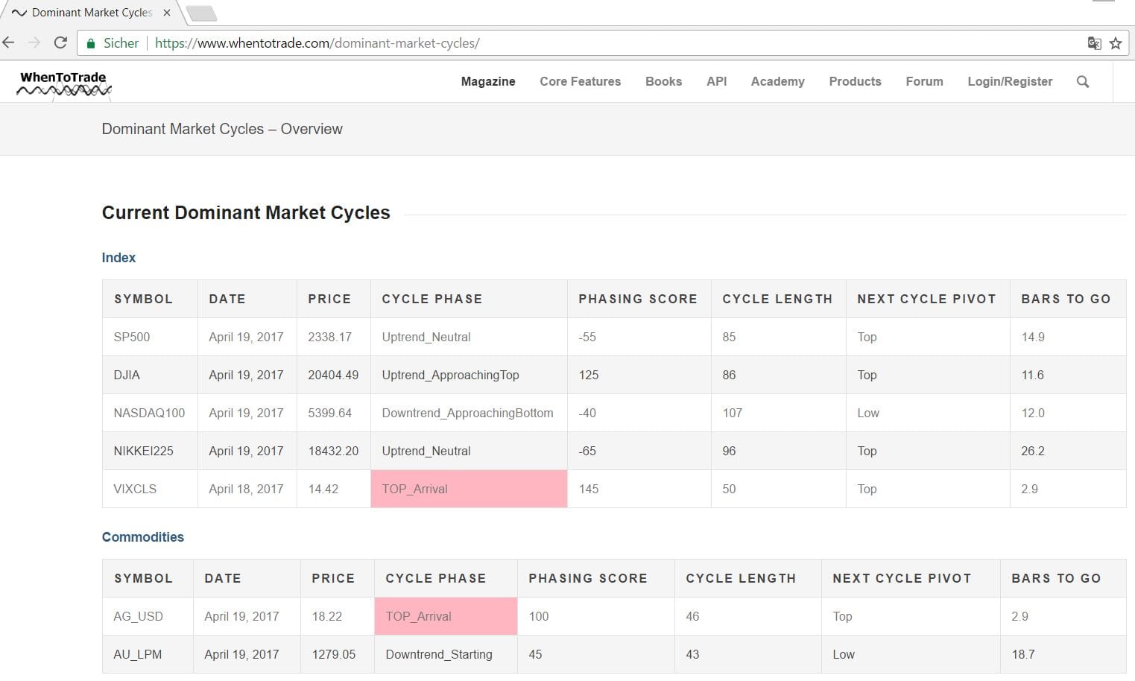Visit the Forum
The image size is (1135, 681).
(x=924, y=81)
